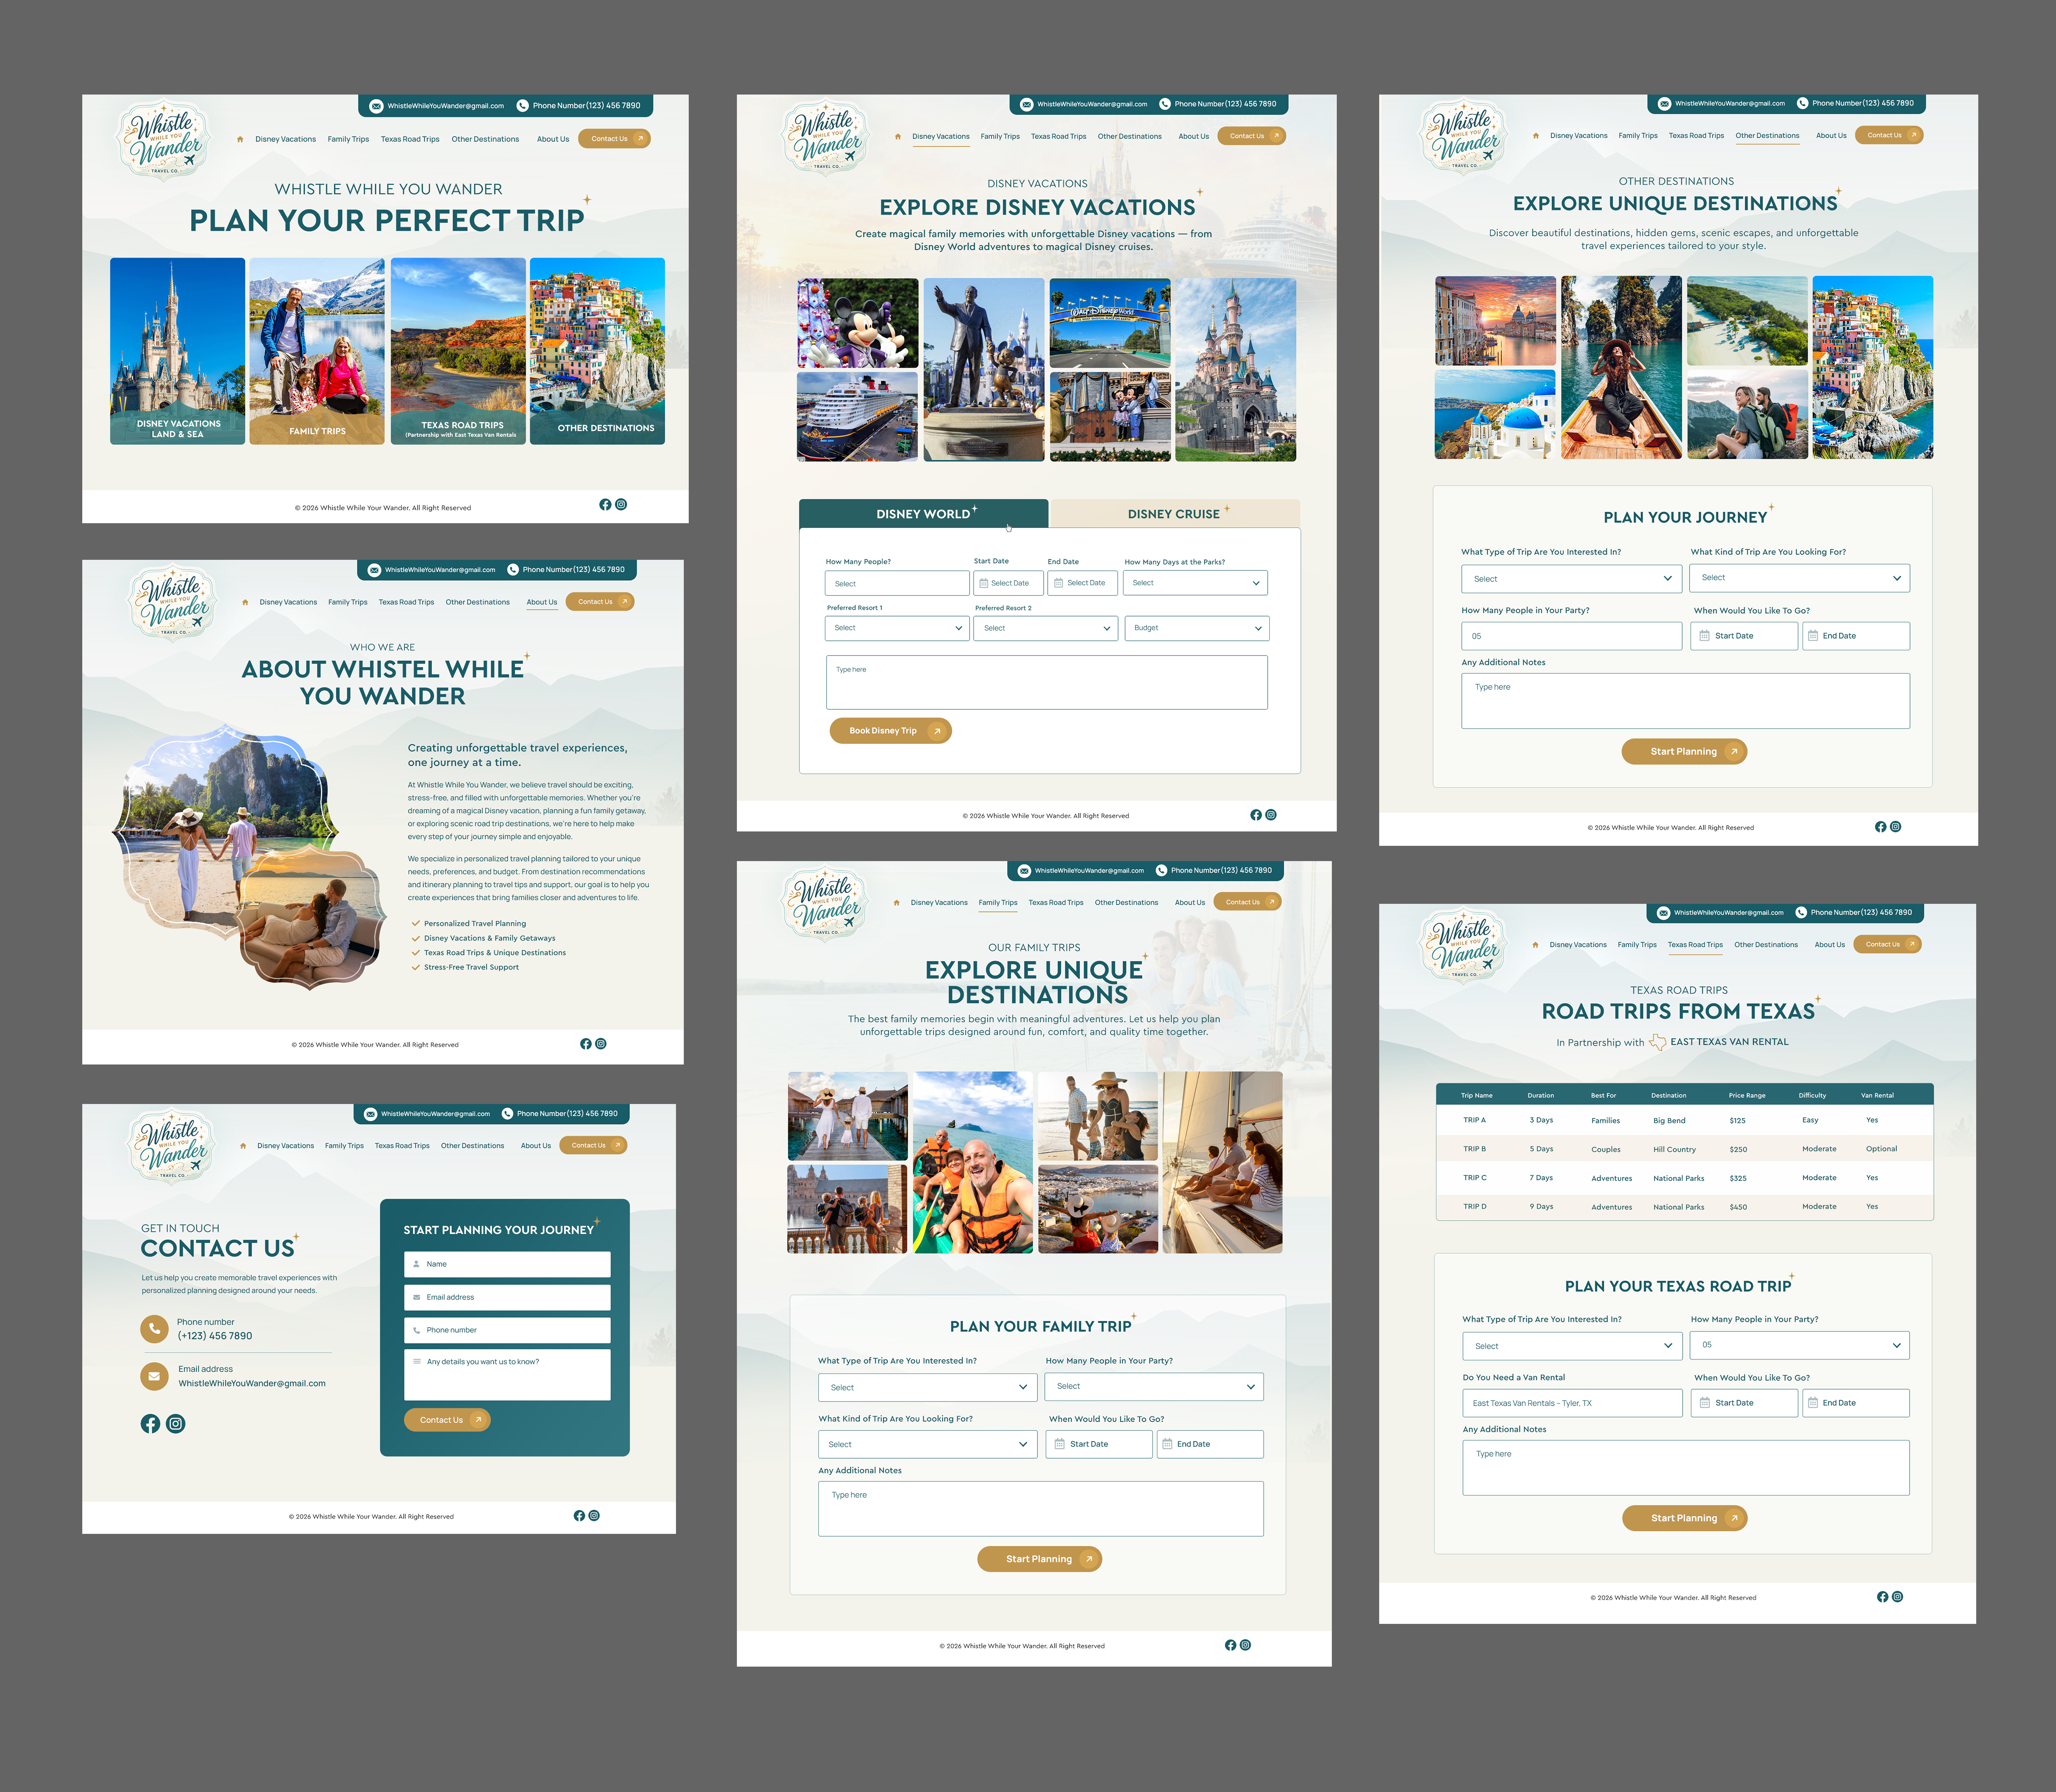This screenshot has height=1792, width=2056.
Task: Click envelope icon in Family Trips top contact bar
Action: 1024,871
